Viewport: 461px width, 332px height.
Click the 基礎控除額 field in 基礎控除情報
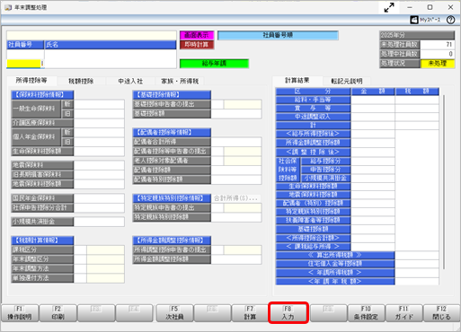[x=236, y=114]
